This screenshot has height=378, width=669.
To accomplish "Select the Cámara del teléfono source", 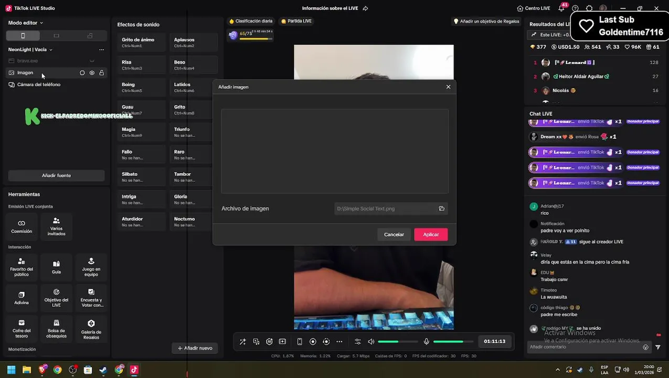I will 56,85.
